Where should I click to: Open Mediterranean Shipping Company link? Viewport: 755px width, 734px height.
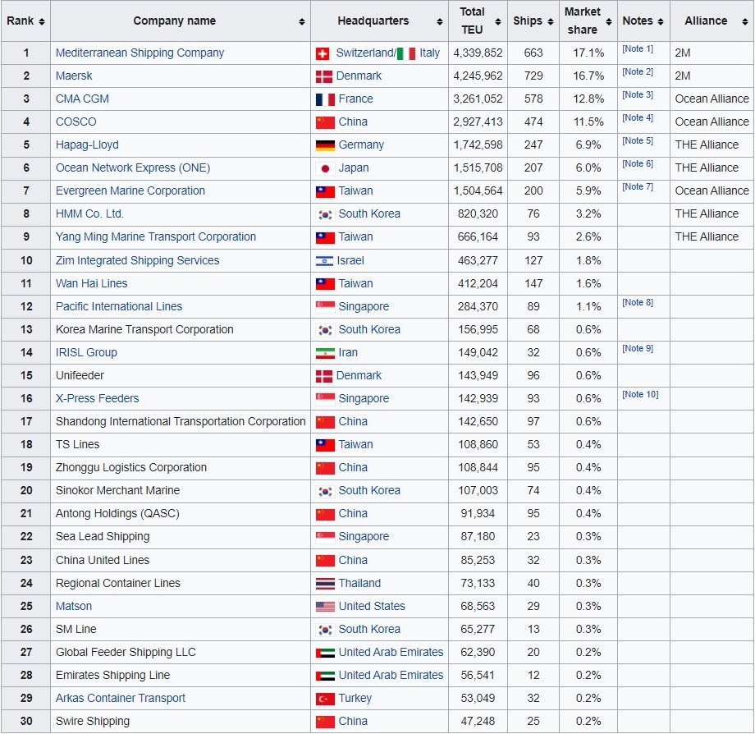(x=140, y=53)
